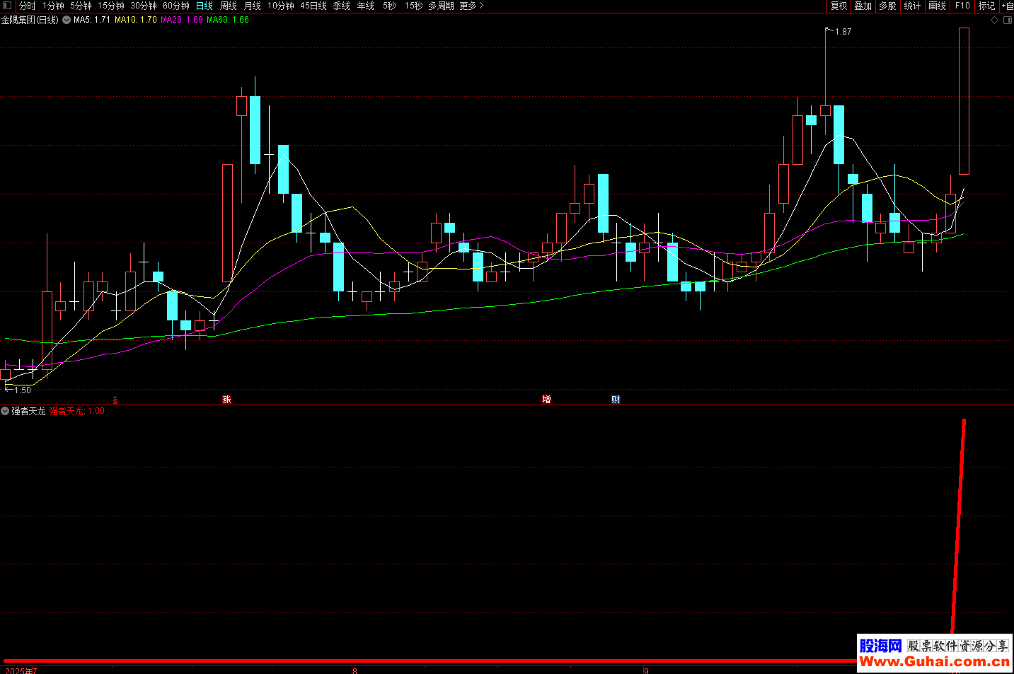Switch to 15秒 period tab
The height and width of the screenshot is (674, 1014).
[x=413, y=6]
